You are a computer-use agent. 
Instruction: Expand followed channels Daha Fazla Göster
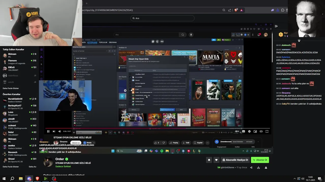(11, 88)
